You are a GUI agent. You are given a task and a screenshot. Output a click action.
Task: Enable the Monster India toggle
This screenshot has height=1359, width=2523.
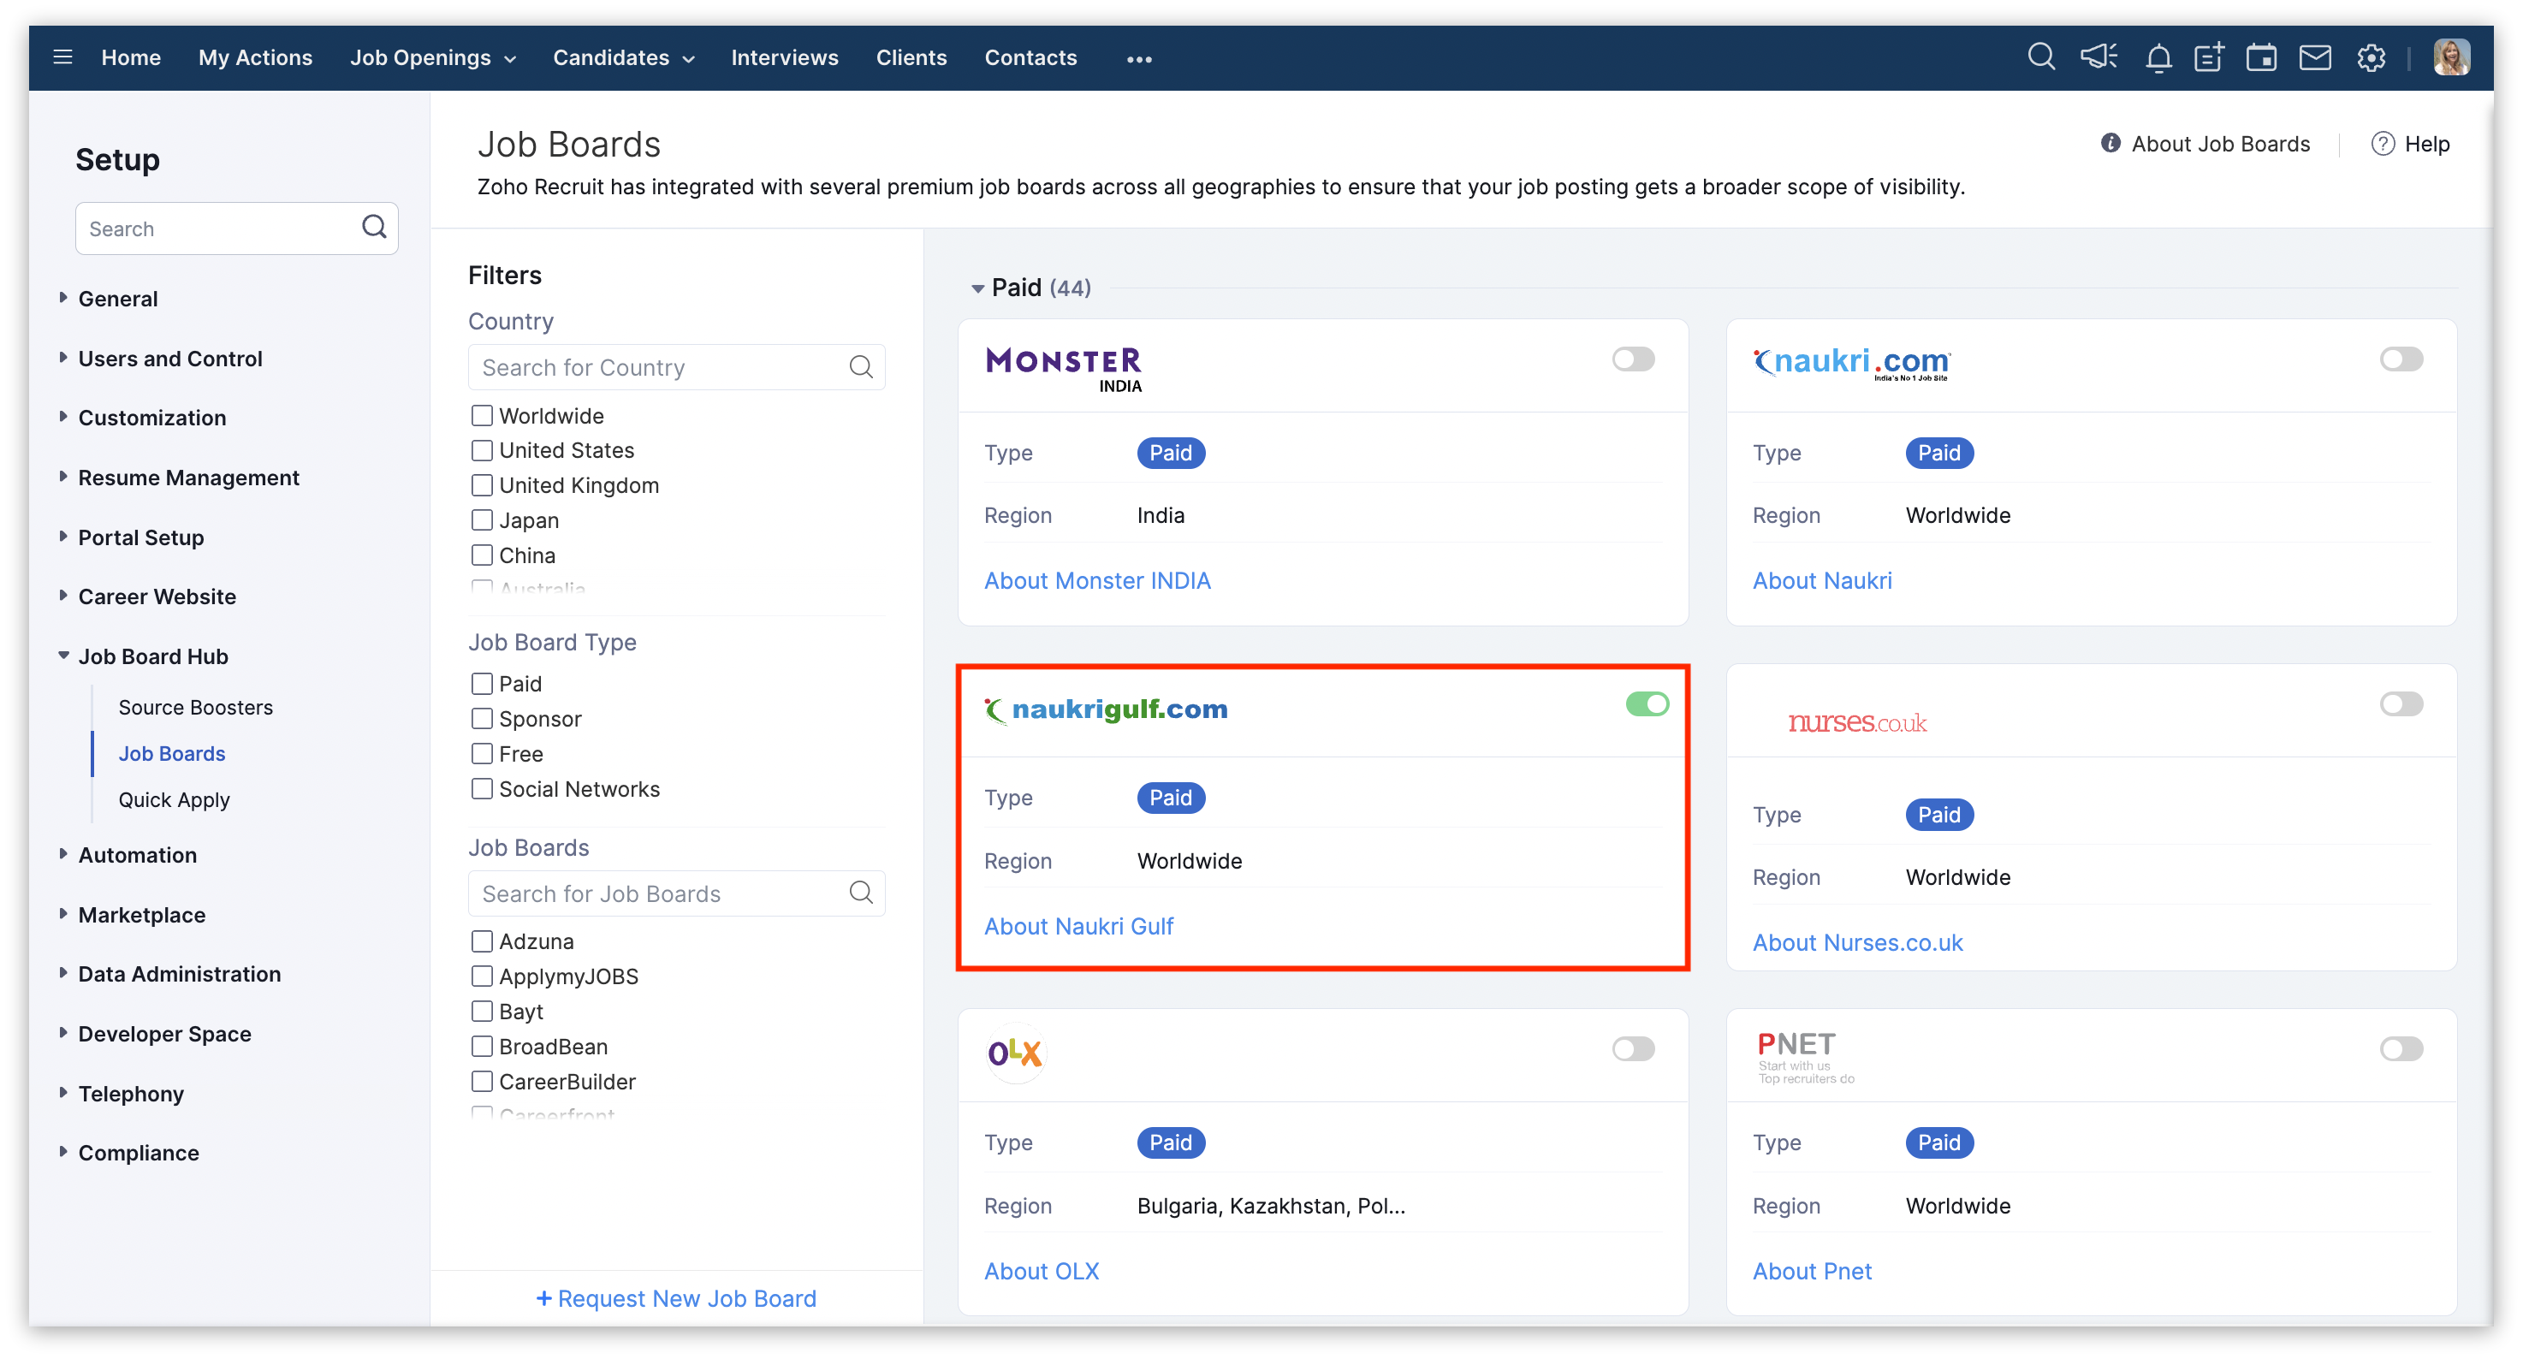pos(1633,359)
